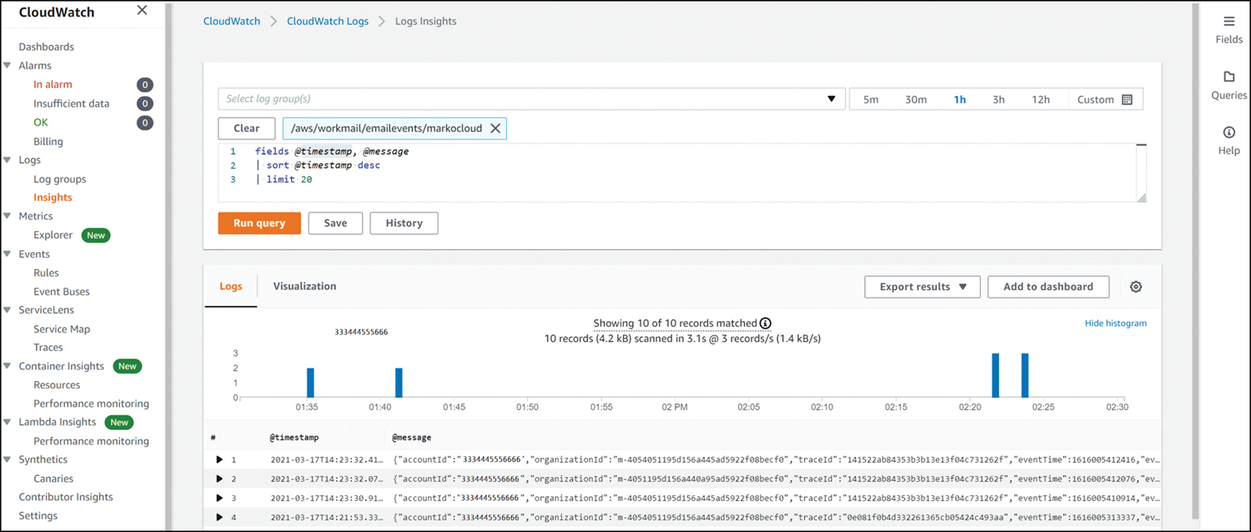
Task: Close the CloudWatch navigation panel
Action: [142, 10]
